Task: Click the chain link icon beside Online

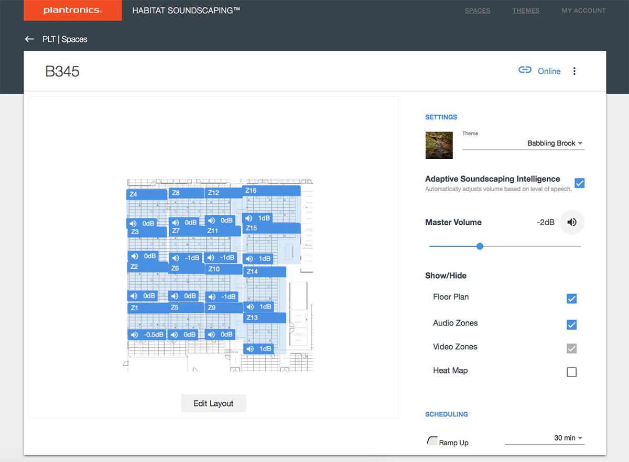Action: 525,70
